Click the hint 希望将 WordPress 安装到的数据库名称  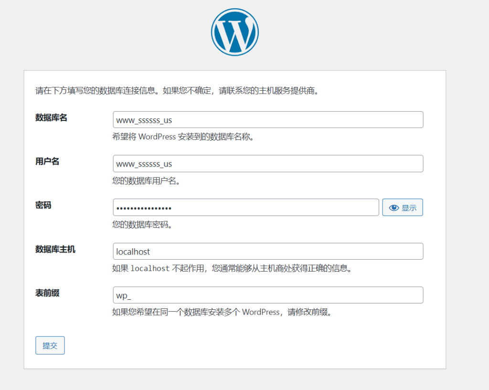[183, 137]
